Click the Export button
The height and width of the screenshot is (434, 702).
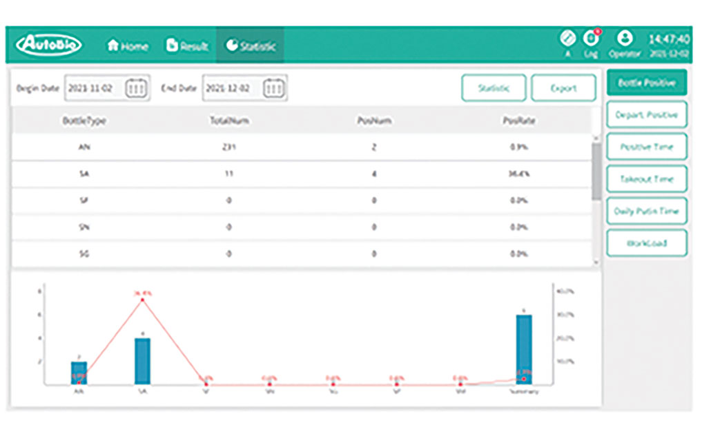563,88
